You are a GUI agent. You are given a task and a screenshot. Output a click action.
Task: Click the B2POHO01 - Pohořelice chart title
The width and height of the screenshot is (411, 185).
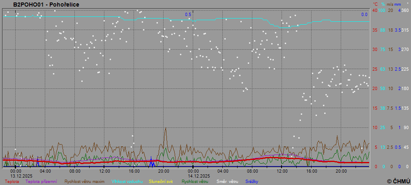[x=46, y=5]
